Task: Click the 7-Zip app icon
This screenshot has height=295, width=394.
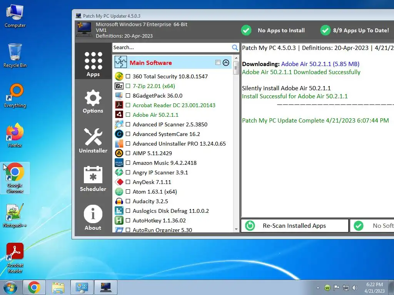Action: pyautogui.click(x=119, y=86)
